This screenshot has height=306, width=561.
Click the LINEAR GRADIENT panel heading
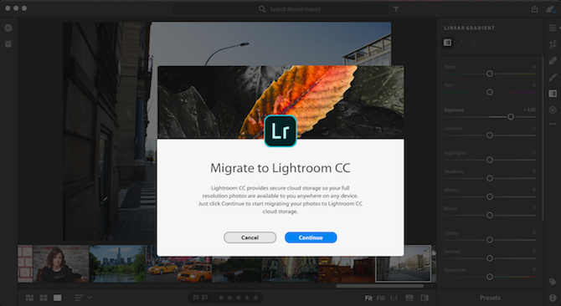click(x=470, y=28)
